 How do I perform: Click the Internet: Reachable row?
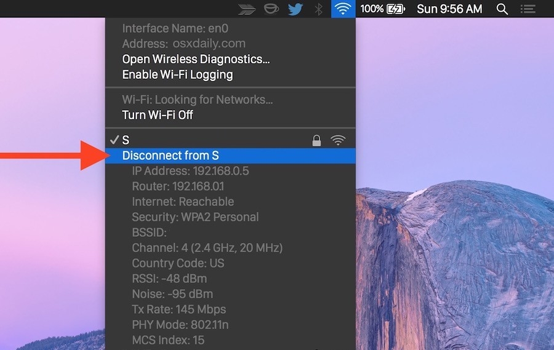click(230, 202)
